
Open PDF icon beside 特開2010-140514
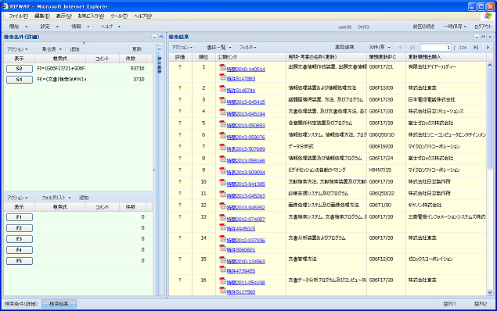(x=222, y=67)
